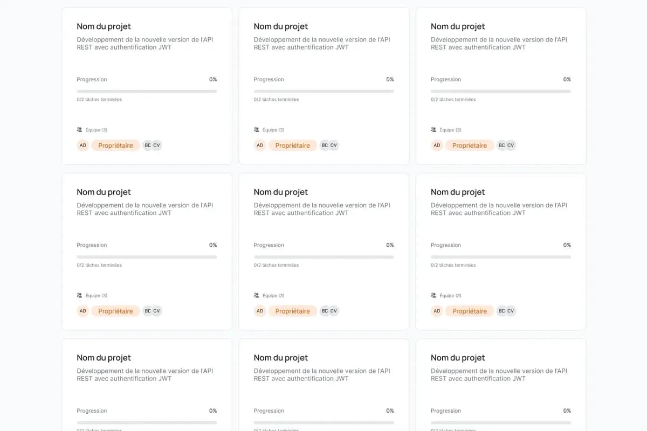The height and width of the screenshot is (431, 647).
Task: Click the progress bar in the second project card
Action: (x=323, y=91)
